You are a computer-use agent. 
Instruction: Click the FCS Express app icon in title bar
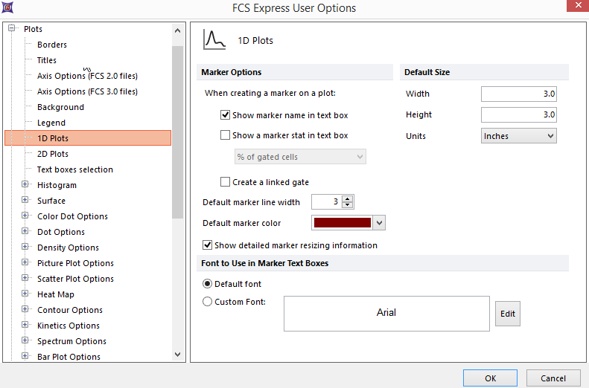coord(9,8)
